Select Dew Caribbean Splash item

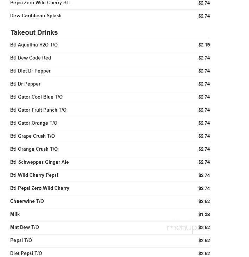pos(36,16)
